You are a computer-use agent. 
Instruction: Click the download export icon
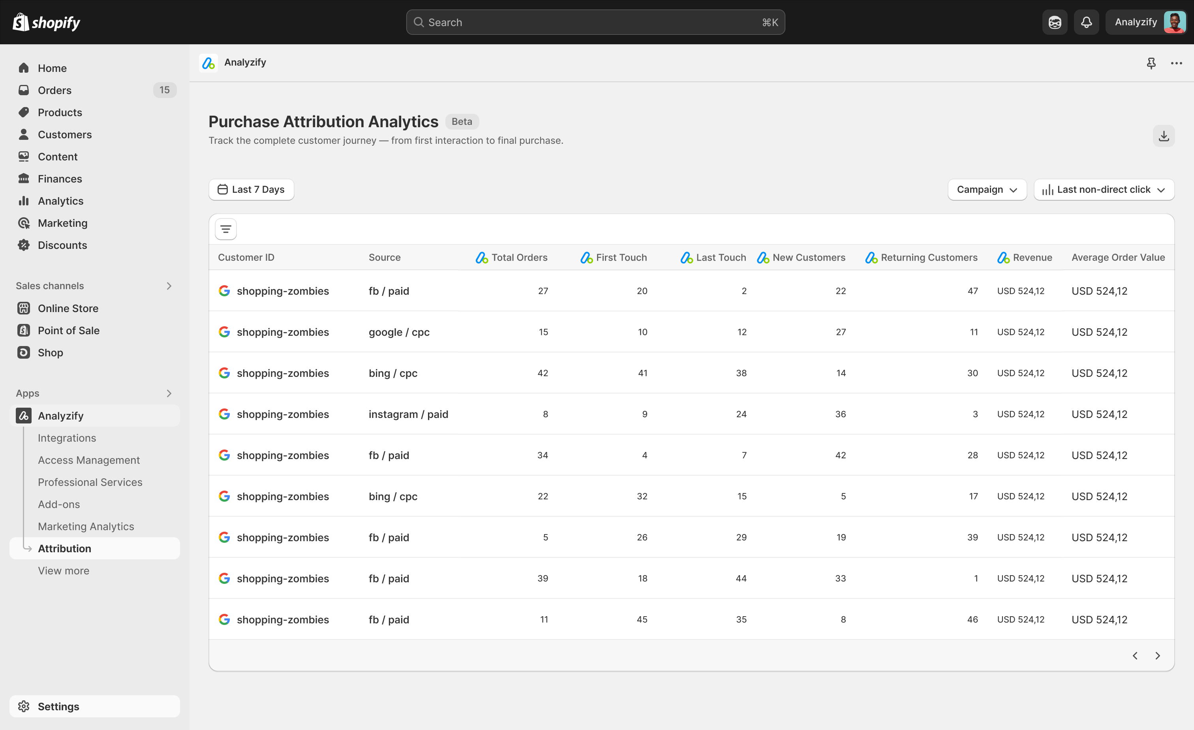[1164, 136]
